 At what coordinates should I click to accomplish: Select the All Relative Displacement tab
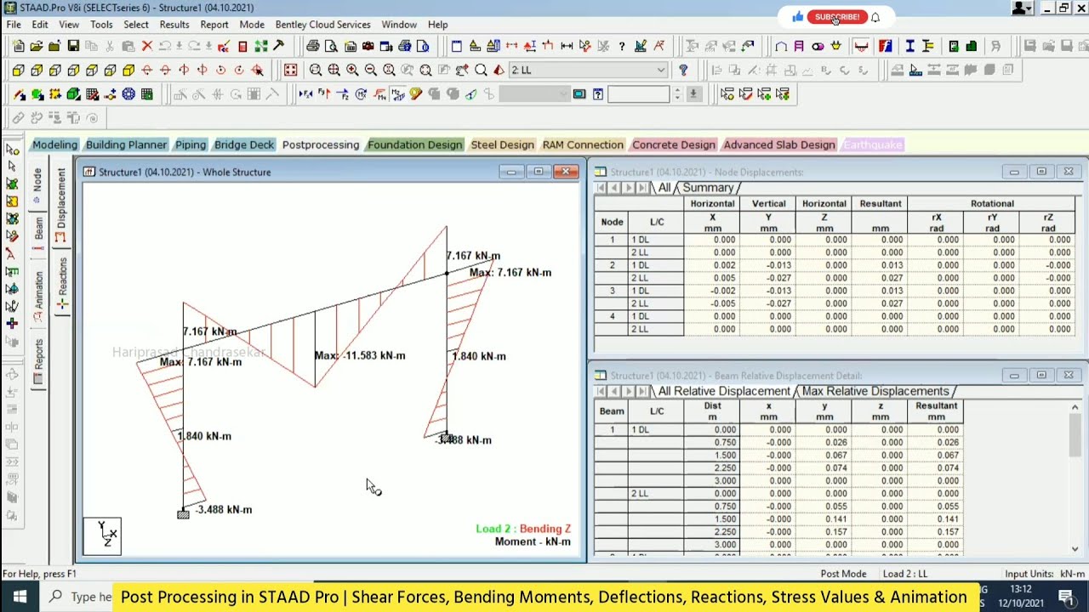click(x=724, y=391)
